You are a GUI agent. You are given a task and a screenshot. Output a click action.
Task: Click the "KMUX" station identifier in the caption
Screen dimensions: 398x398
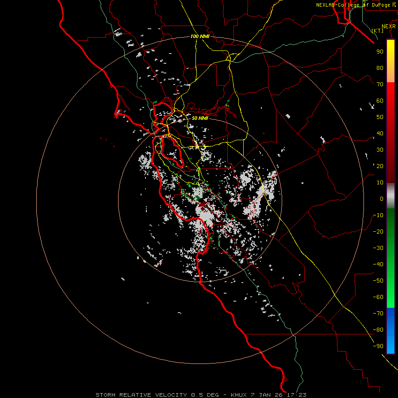click(x=239, y=395)
